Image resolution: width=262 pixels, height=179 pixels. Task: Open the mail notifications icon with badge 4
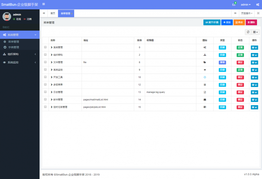point(233,4)
